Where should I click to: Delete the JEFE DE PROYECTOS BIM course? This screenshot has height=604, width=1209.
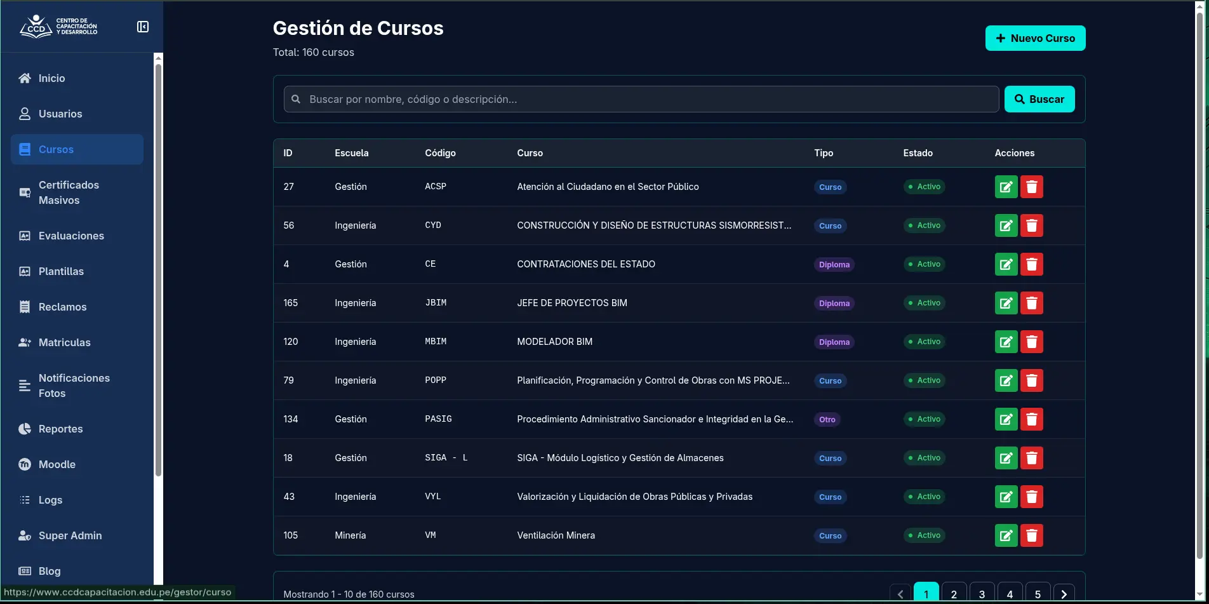coord(1032,303)
